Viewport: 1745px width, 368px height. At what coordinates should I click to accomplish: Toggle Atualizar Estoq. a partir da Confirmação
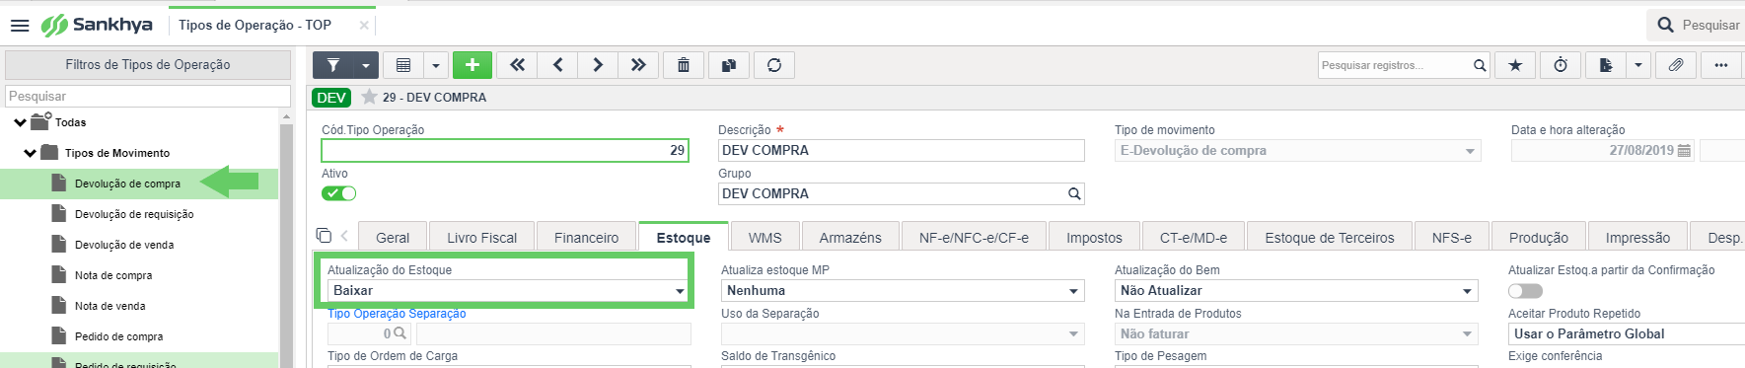tap(1525, 291)
